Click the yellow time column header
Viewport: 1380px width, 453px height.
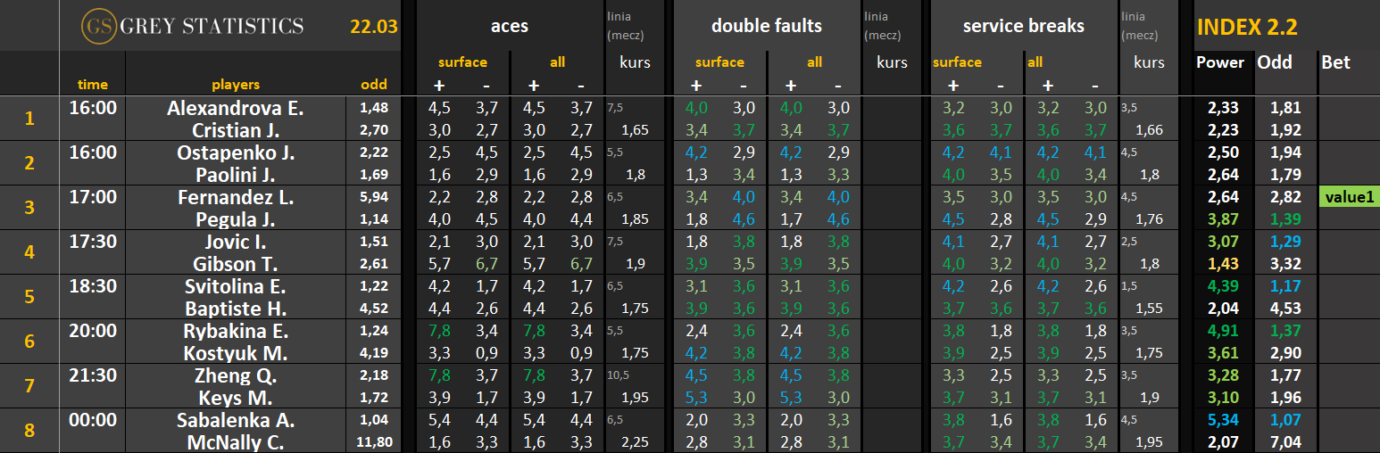pyautogui.click(x=93, y=85)
